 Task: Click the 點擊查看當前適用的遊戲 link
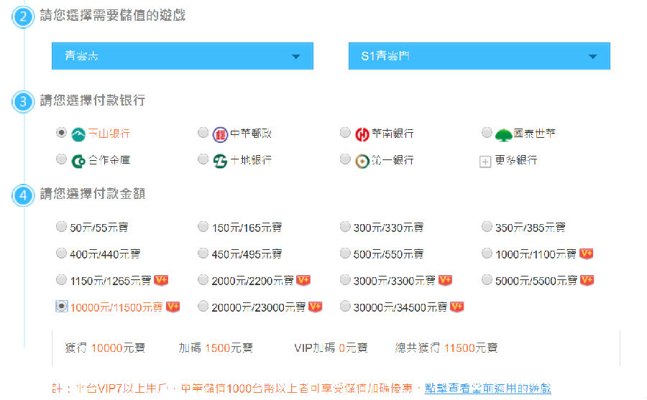point(488,389)
